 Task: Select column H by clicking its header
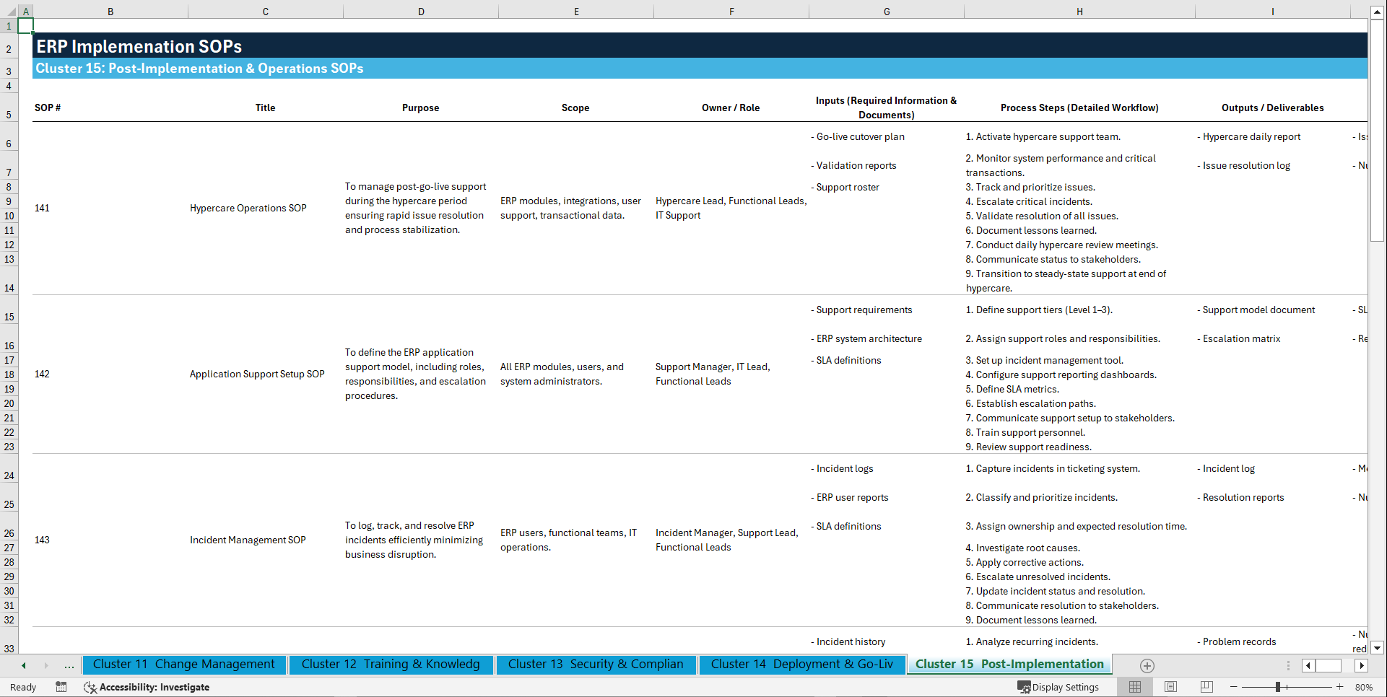1079,12
